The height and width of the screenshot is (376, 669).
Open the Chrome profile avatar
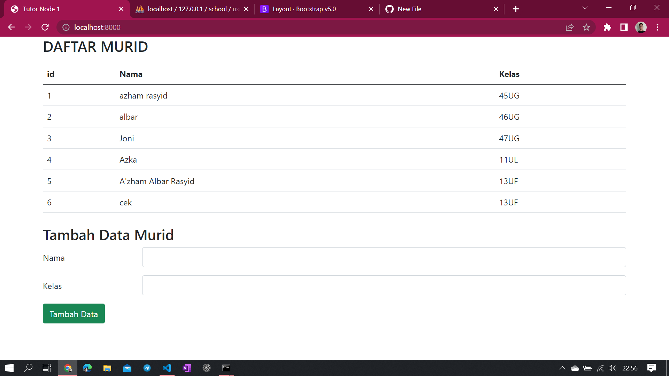[x=641, y=27]
